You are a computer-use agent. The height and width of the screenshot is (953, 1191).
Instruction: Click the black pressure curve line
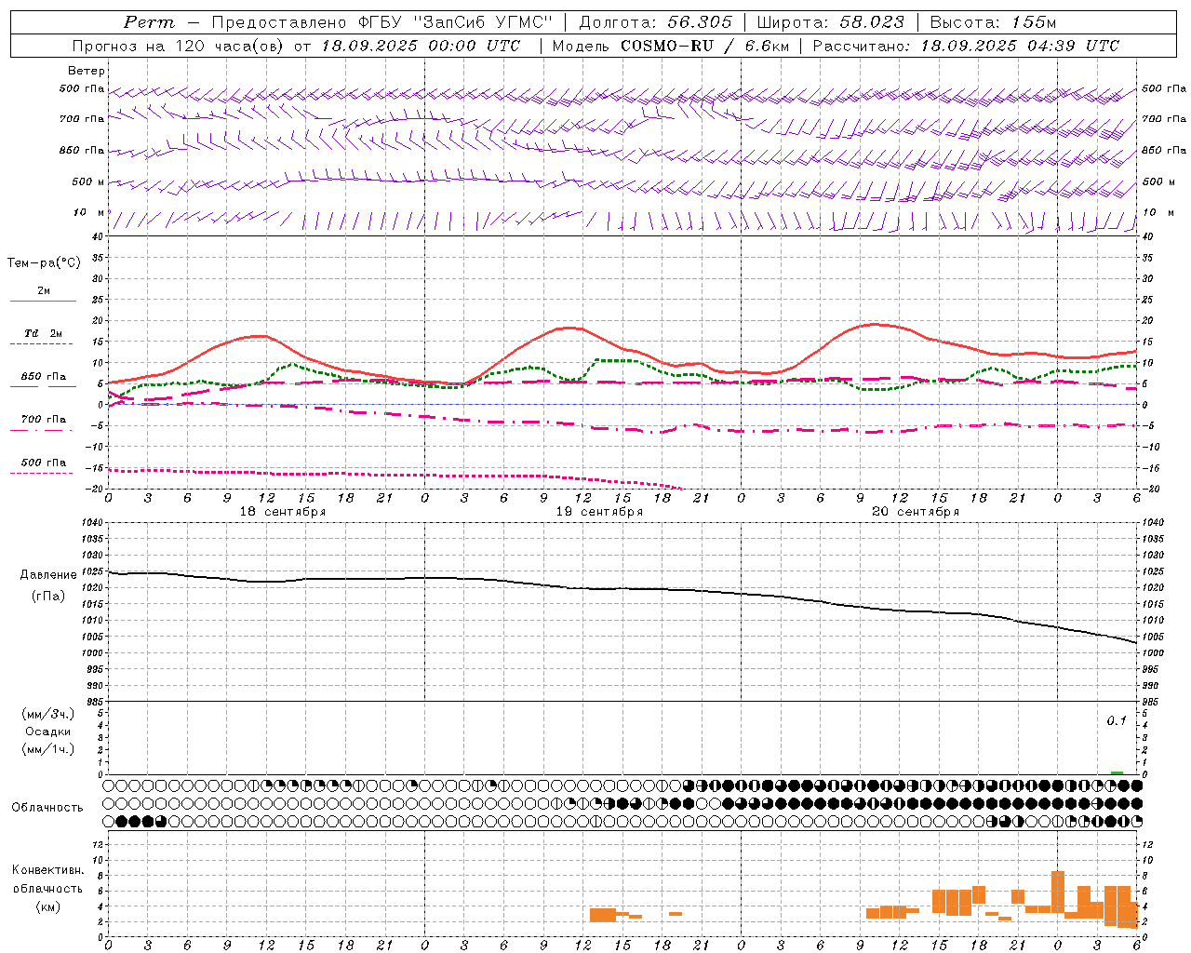[x=622, y=588]
